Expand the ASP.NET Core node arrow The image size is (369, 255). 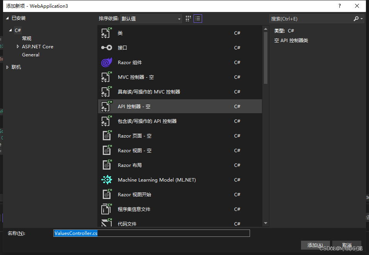tap(18, 47)
